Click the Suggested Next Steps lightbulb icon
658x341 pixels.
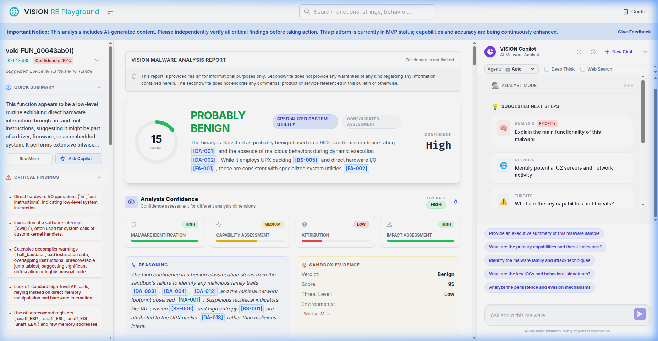tap(495, 106)
